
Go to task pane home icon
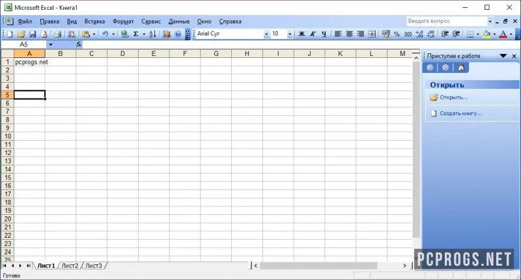[x=461, y=68]
